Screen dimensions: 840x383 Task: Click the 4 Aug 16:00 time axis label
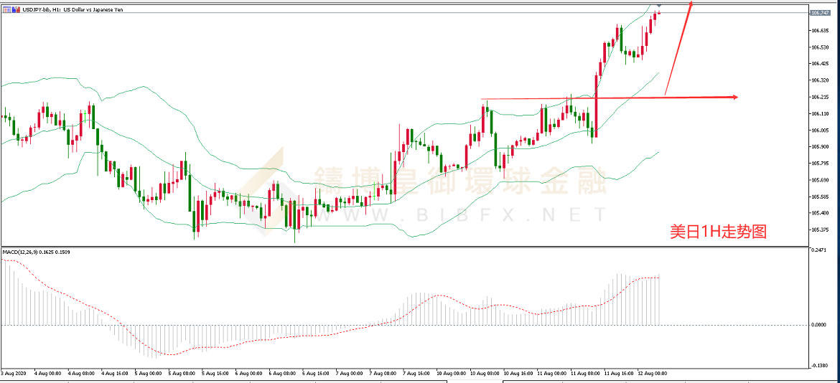point(113,373)
